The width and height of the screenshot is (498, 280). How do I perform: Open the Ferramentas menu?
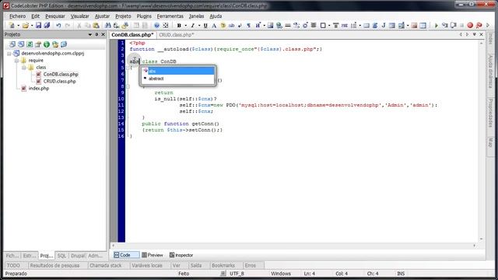pos(170,16)
